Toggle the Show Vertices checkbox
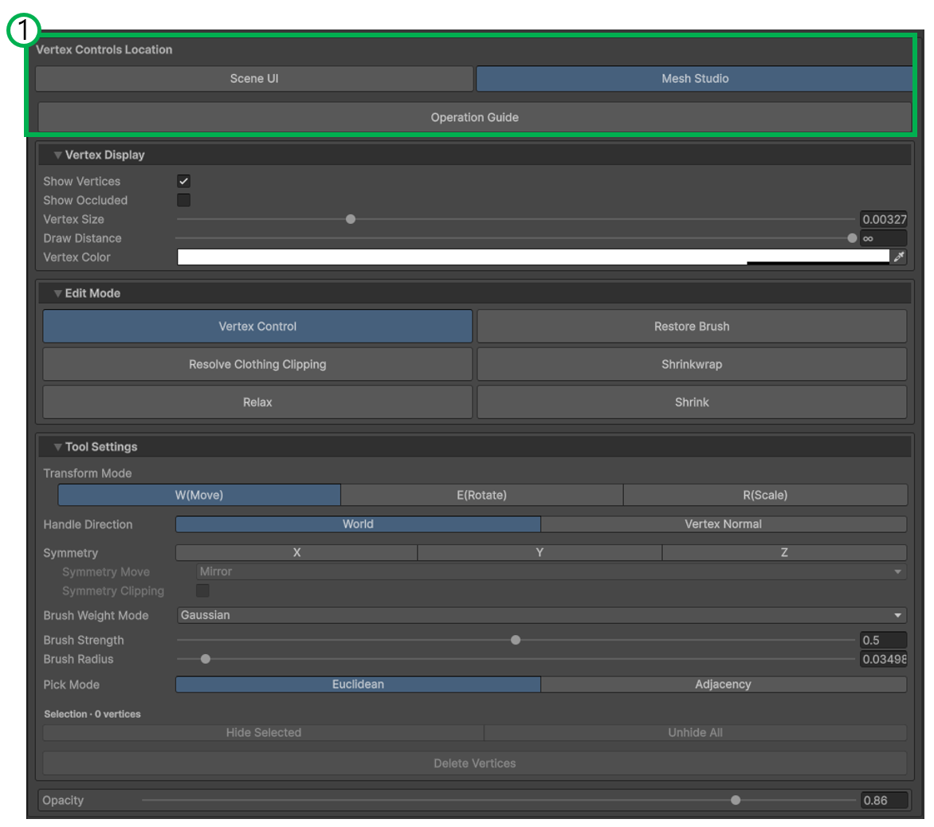Image resolution: width=934 pixels, height=827 pixels. point(183,181)
